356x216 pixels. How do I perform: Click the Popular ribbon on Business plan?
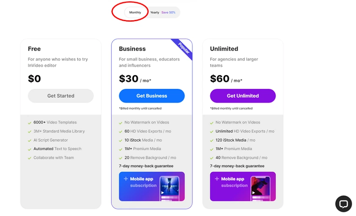183,48
